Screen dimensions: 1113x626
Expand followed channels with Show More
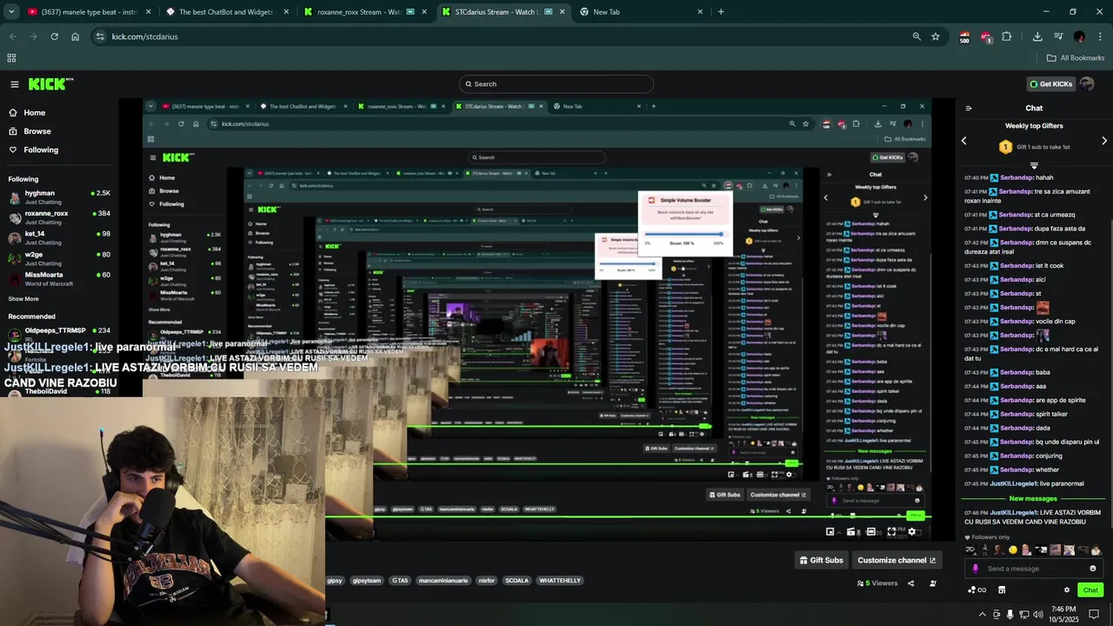[x=23, y=298]
